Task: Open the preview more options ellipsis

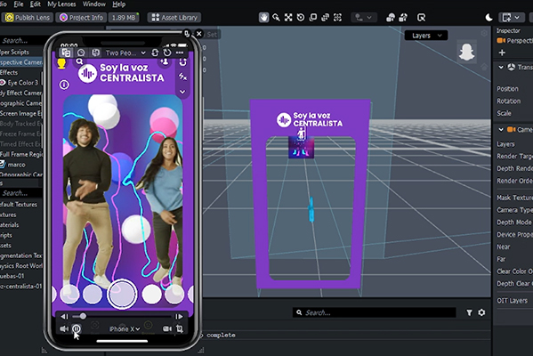Action: point(180,53)
